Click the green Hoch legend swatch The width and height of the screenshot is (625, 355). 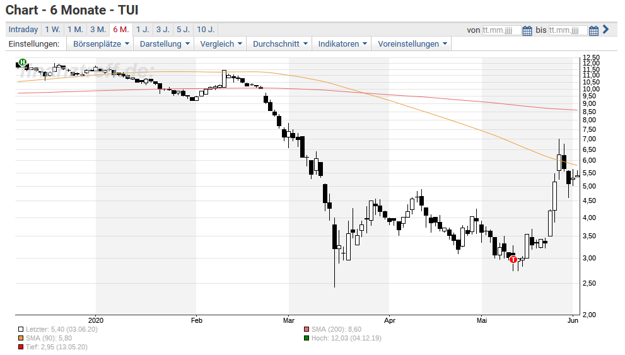click(306, 338)
